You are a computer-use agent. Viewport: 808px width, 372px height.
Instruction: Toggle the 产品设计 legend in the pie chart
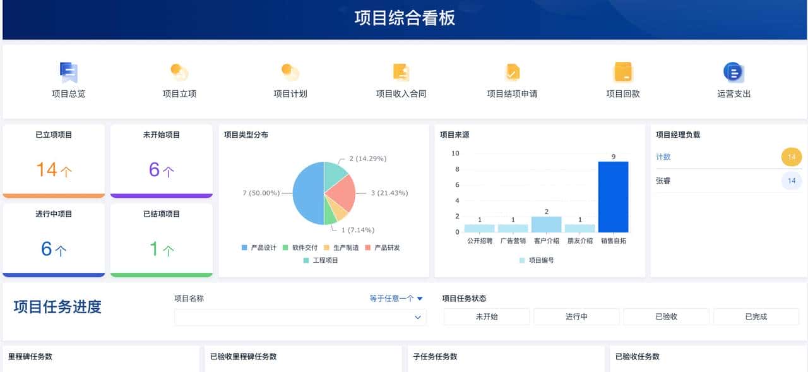254,248
